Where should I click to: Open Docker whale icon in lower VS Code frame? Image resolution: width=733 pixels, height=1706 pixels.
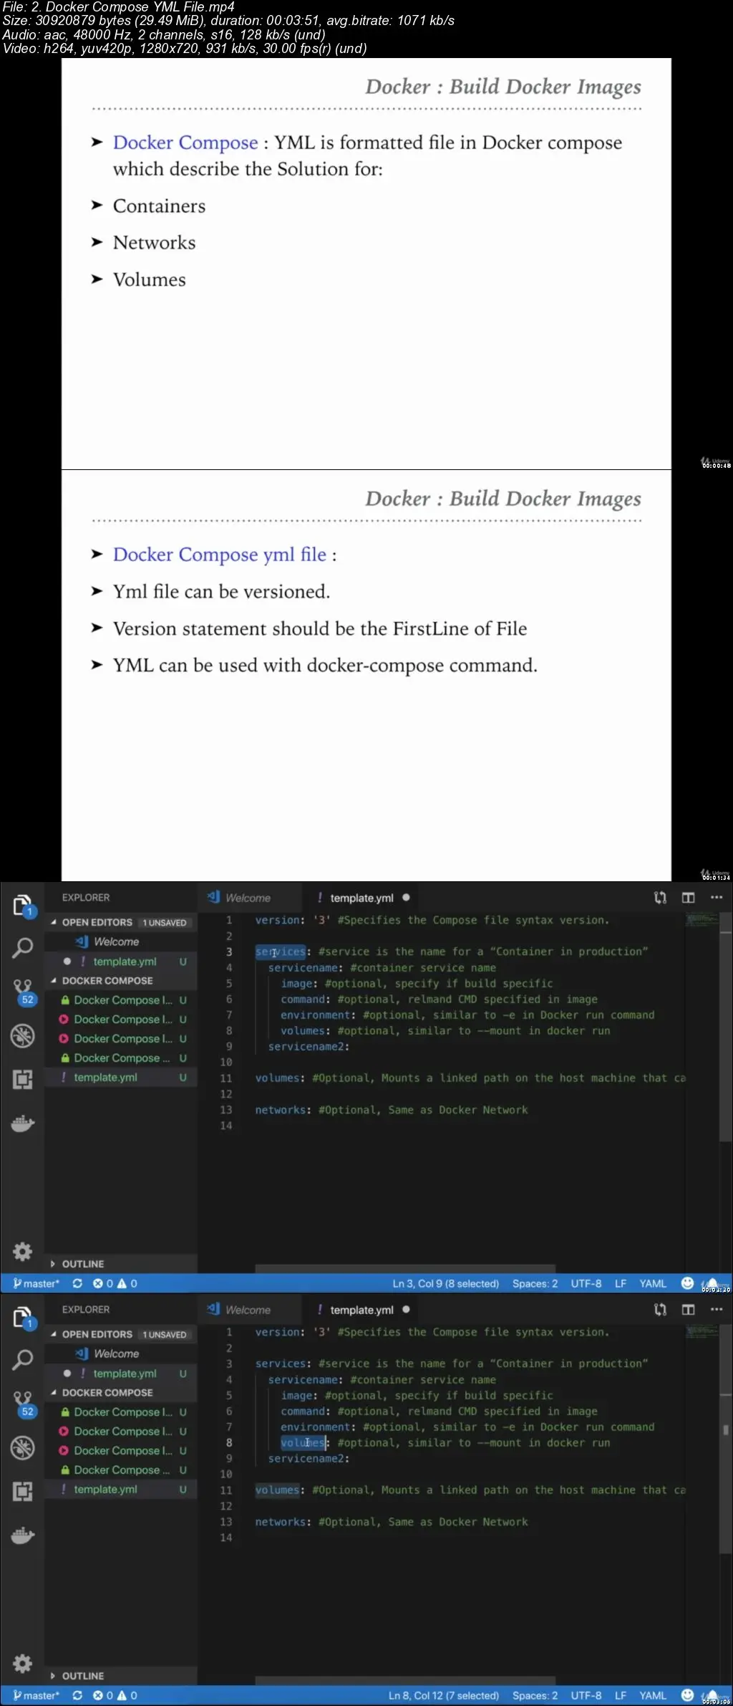coord(23,1535)
